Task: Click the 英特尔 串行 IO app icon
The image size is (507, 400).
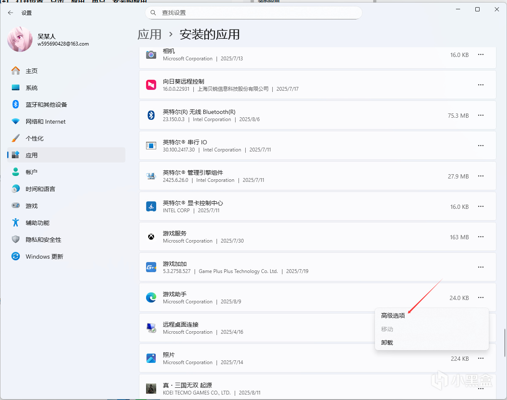Action: pos(151,146)
